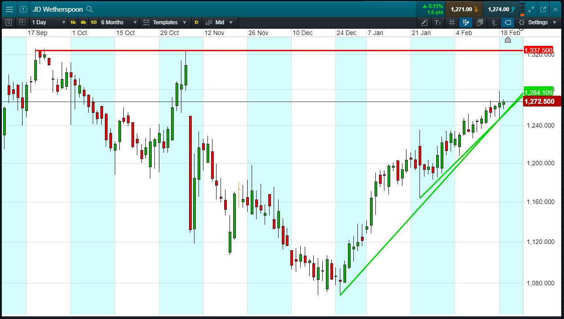Select the trendline drawing tool icon
This screenshot has height=319, width=564.
424,22
